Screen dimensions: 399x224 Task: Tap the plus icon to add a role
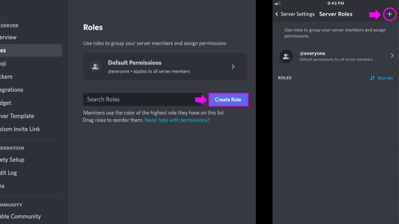(x=389, y=14)
